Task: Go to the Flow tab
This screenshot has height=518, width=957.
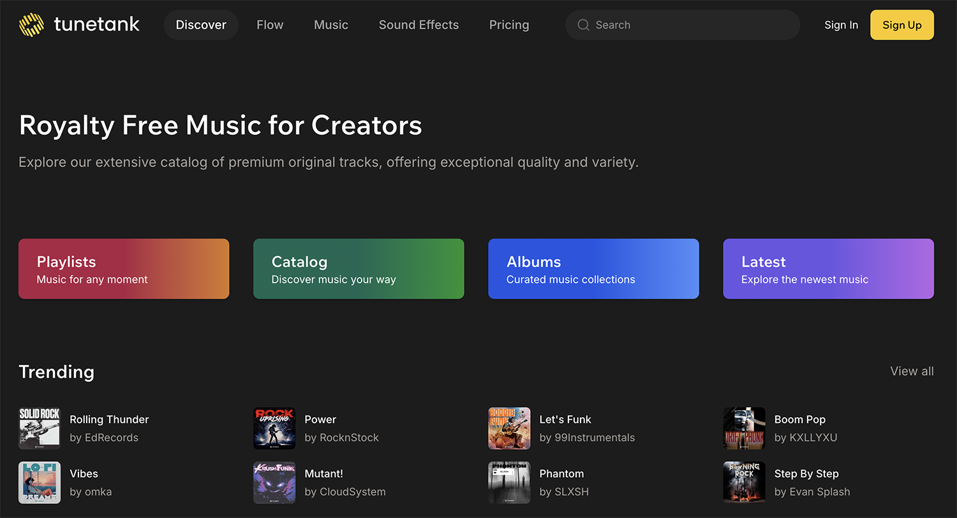Action: pyautogui.click(x=270, y=25)
